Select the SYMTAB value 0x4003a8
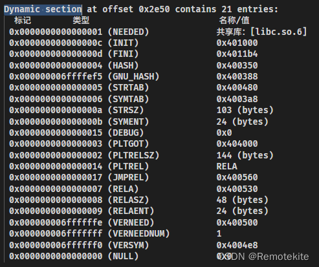Viewport: 319px width, 267px height. click(x=237, y=99)
